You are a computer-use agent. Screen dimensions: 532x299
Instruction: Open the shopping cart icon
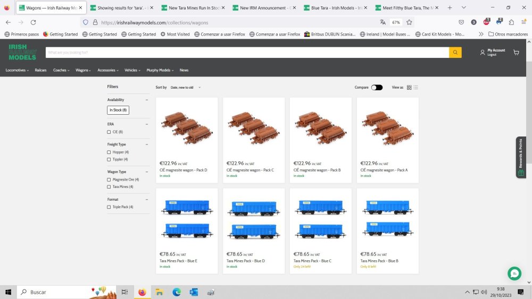click(x=516, y=53)
